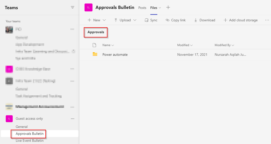Click the Approvals Bulletin channel avatar

click(x=88, y=8)
